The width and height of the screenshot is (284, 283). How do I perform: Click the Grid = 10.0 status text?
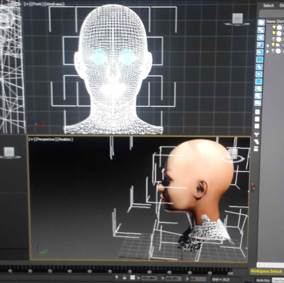pos(221,279)
